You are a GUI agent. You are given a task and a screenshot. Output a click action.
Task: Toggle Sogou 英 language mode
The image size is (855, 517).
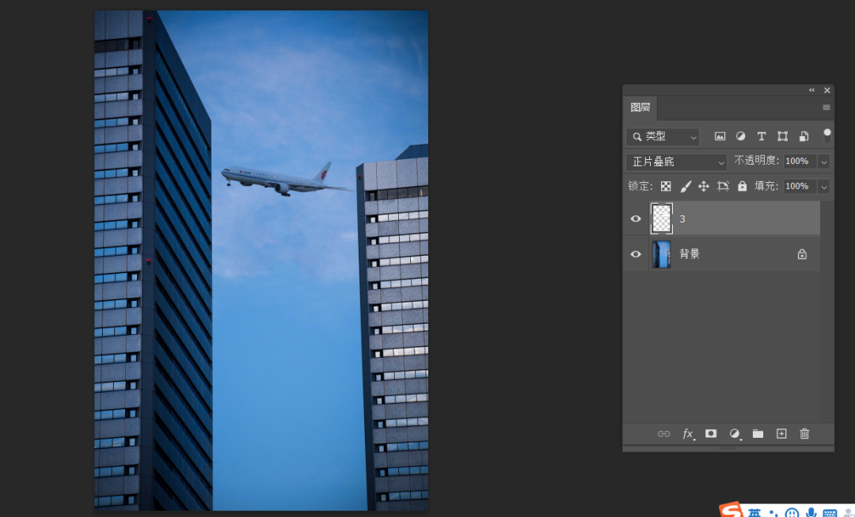pos(754,512)
